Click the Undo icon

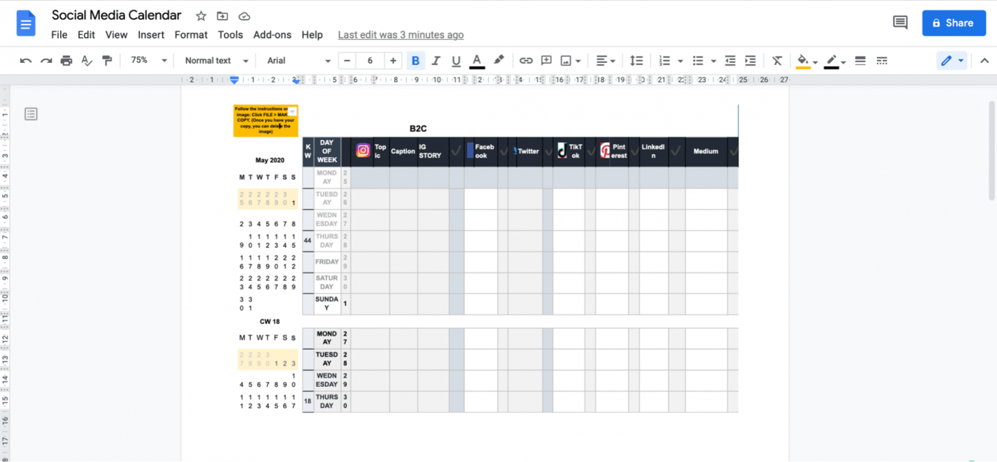pos(25,60)
